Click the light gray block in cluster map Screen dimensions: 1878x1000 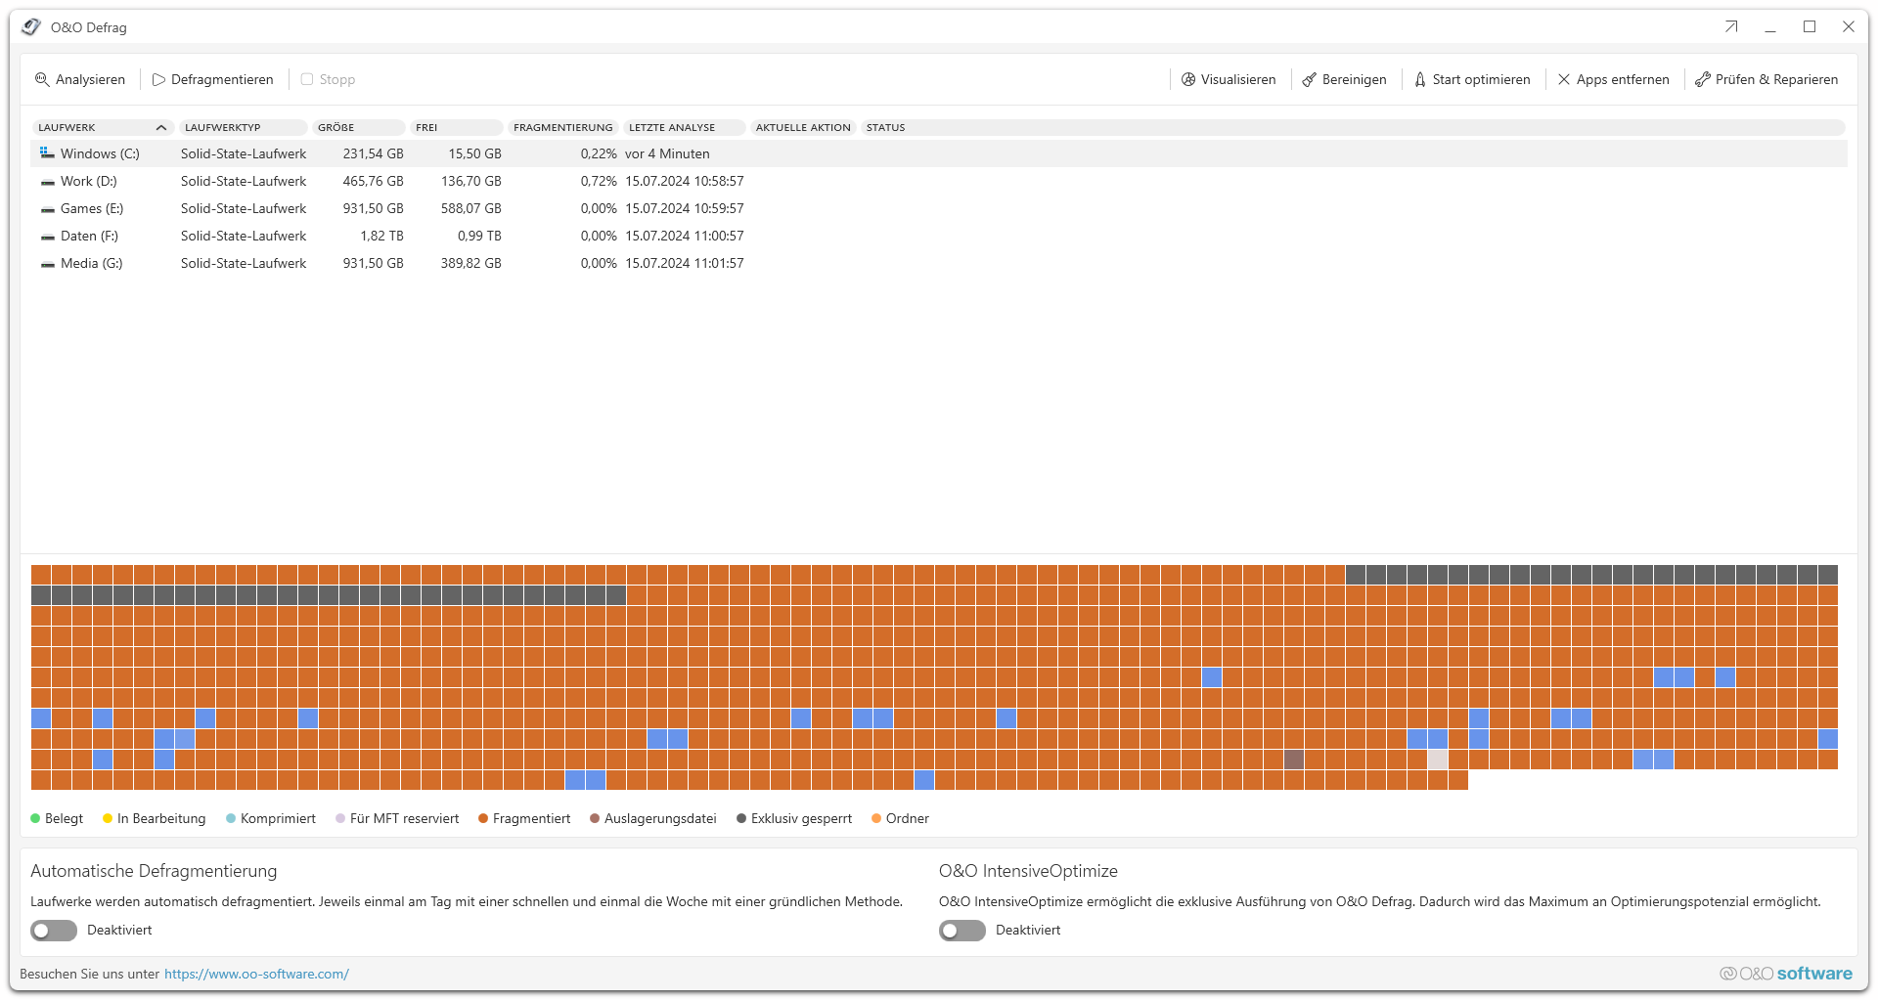coord(1438,760)
